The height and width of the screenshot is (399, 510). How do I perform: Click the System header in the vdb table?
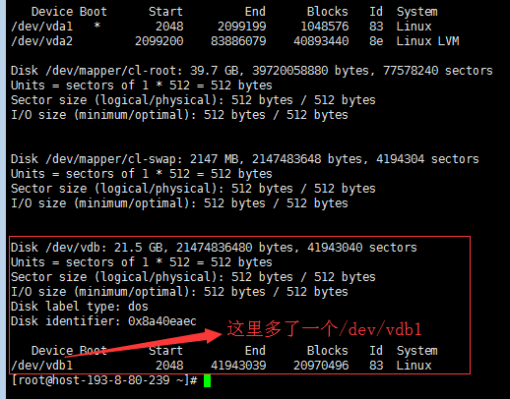(x=416, y=351)
